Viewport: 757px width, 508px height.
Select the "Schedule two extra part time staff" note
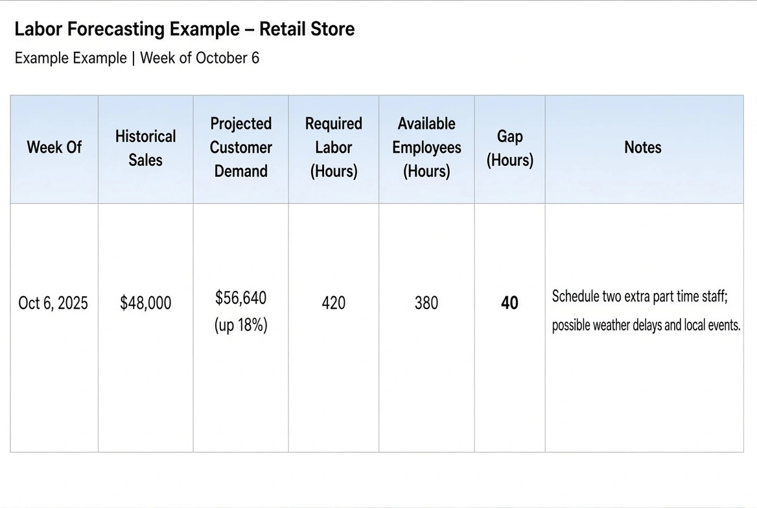639,296
